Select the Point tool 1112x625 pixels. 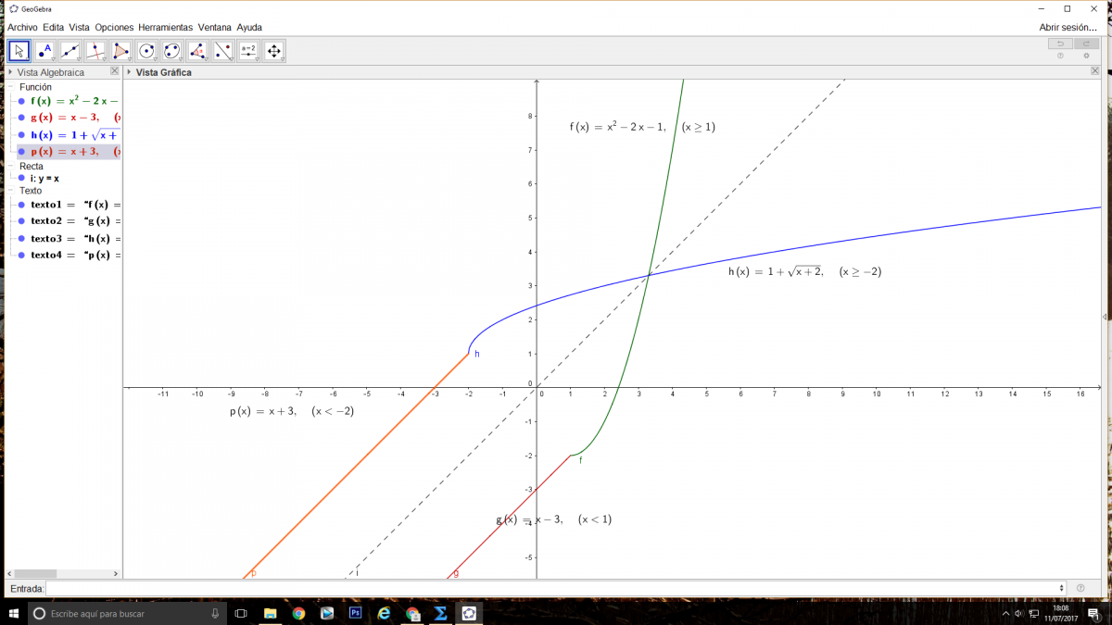point(44,51)
